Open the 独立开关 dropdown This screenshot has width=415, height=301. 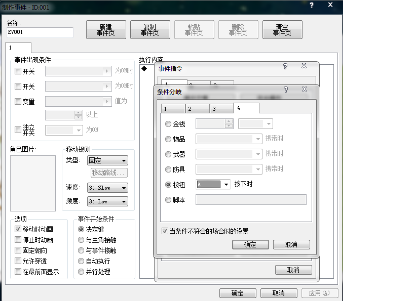[x=64, y=130]
